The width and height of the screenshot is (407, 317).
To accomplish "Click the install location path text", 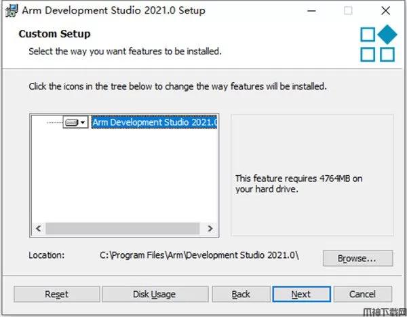I will coord(199,255).
